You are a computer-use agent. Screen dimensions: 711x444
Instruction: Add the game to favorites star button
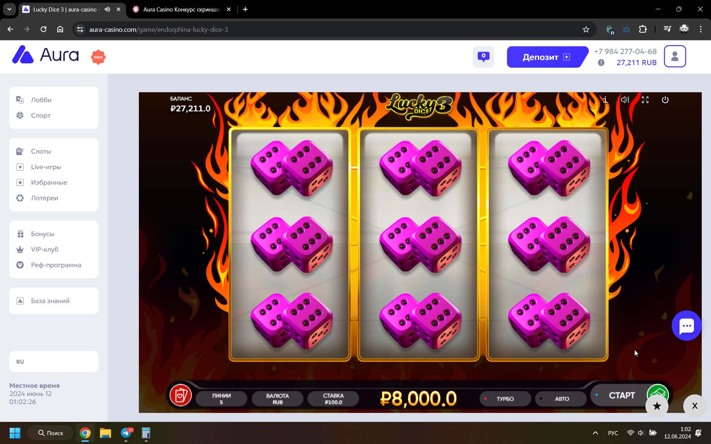pos(657,406)
